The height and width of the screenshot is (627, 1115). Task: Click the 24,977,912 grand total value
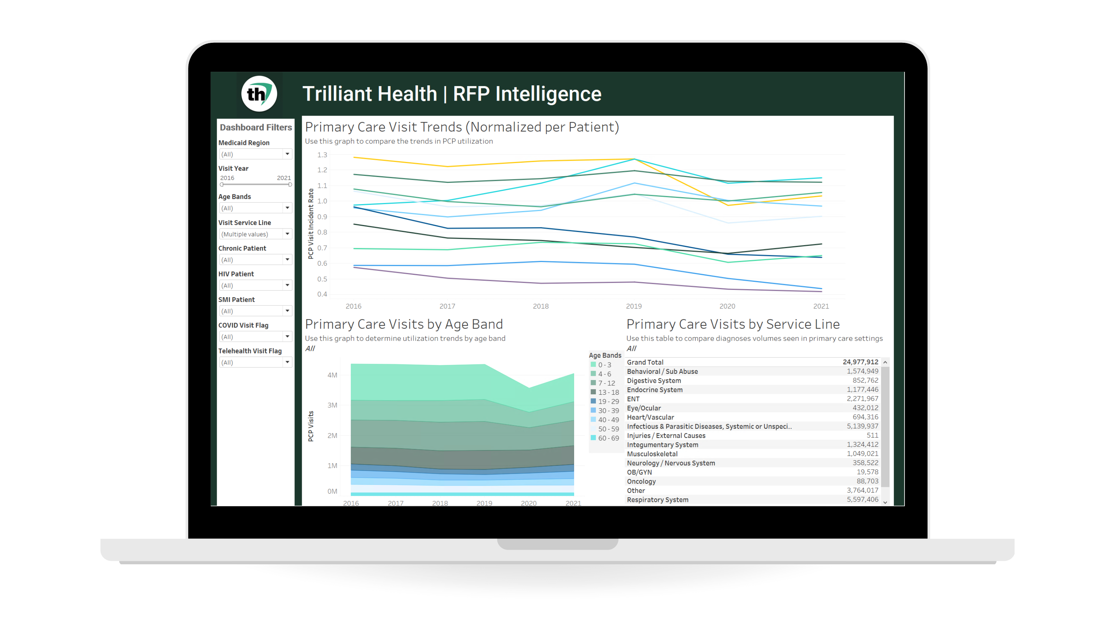pos(861,362)
